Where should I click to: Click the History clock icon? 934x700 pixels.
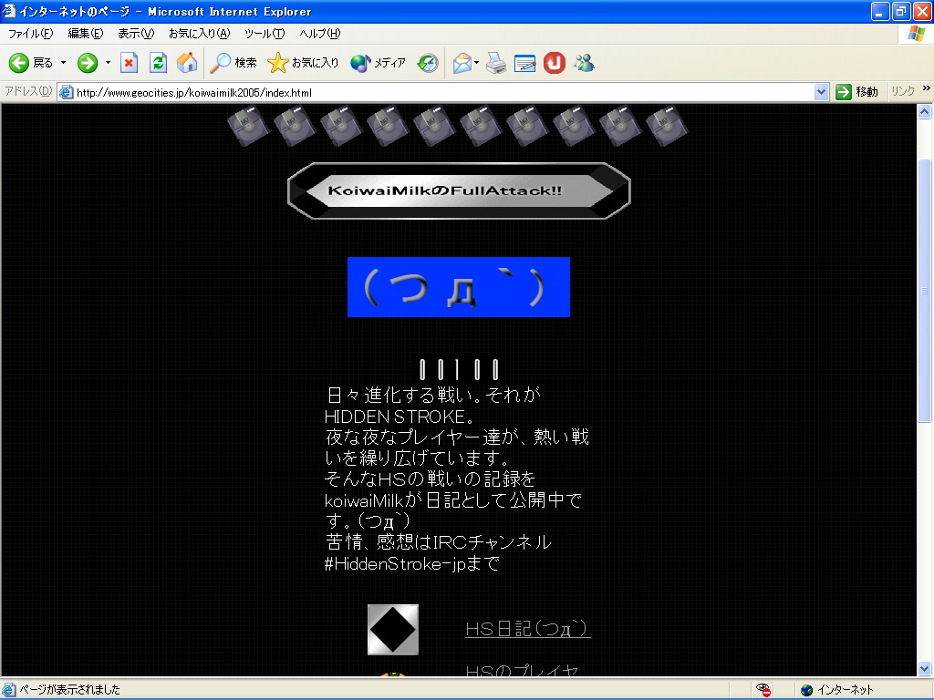428,63
